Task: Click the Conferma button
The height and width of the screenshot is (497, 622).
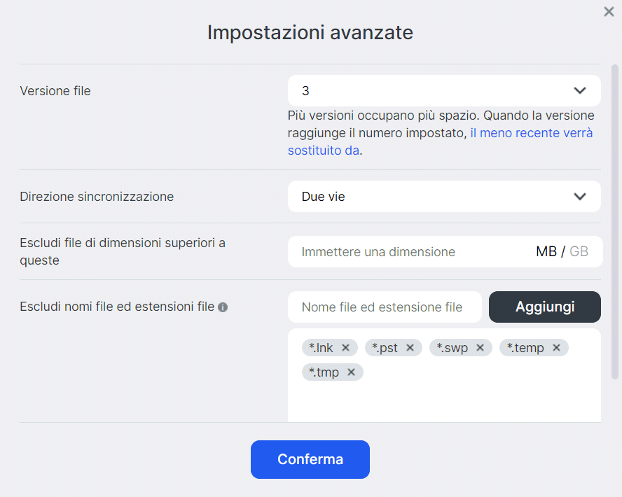Action: 310,459
